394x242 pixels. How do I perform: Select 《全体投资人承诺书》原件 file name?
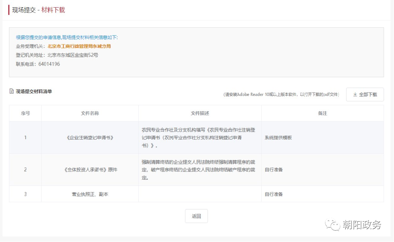tap(90, 170)
